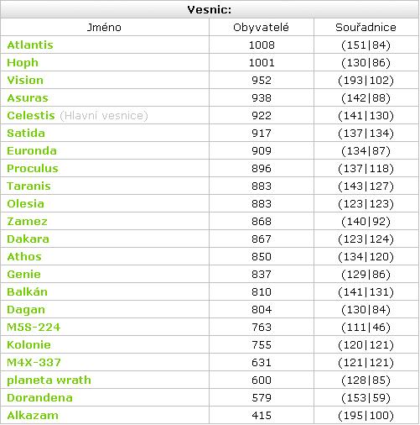Select the Taranis village link
Image resolution: width=420 pixels, height=425 pixels.
pos(29,186)
